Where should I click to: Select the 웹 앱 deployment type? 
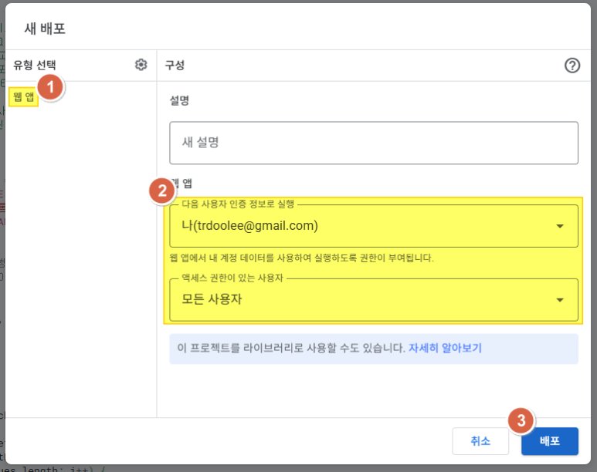(24, 96)
